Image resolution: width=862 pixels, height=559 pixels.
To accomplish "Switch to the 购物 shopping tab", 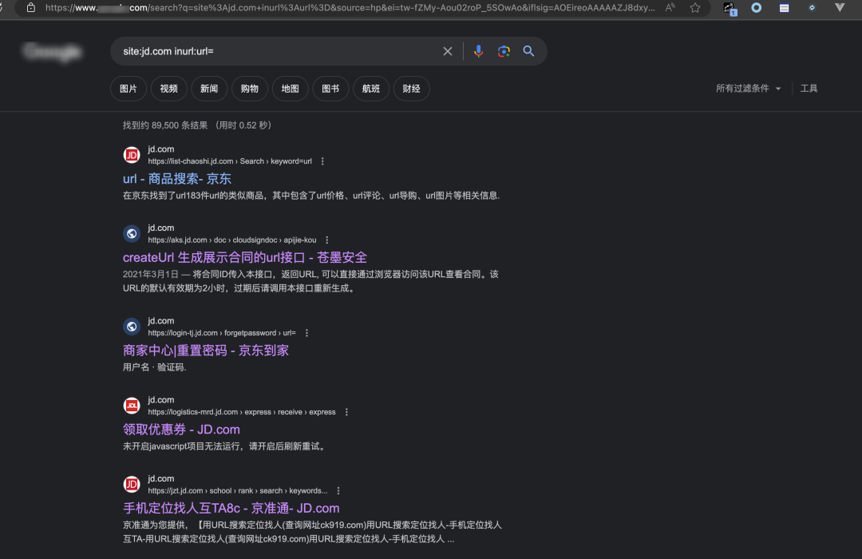I will [x=250, y=89].
